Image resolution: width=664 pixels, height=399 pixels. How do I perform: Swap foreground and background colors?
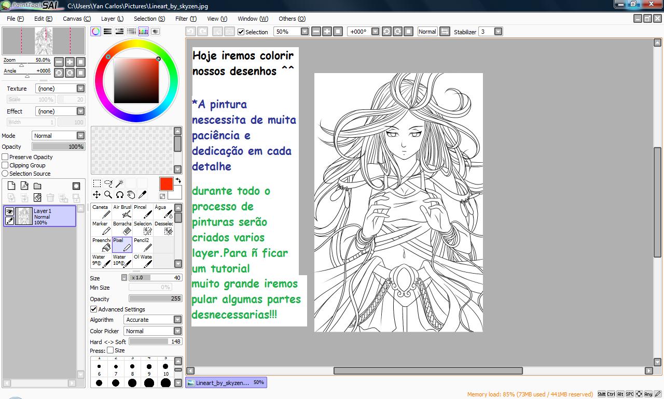click(x=178, y=181)
